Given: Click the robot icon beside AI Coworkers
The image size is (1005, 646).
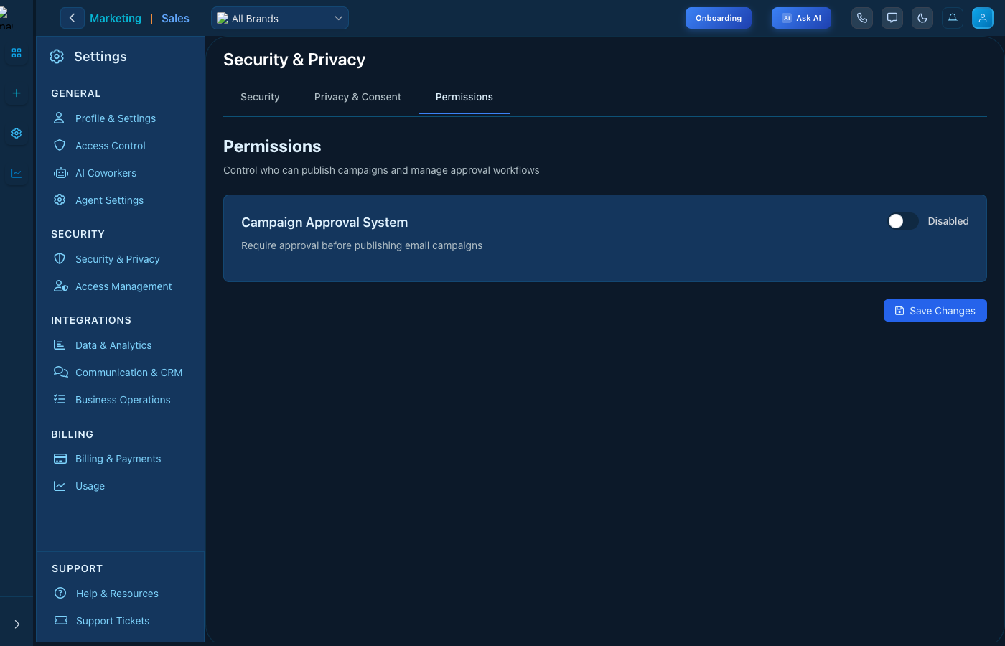Looking at the screenshot, I should tap(61, 173).
